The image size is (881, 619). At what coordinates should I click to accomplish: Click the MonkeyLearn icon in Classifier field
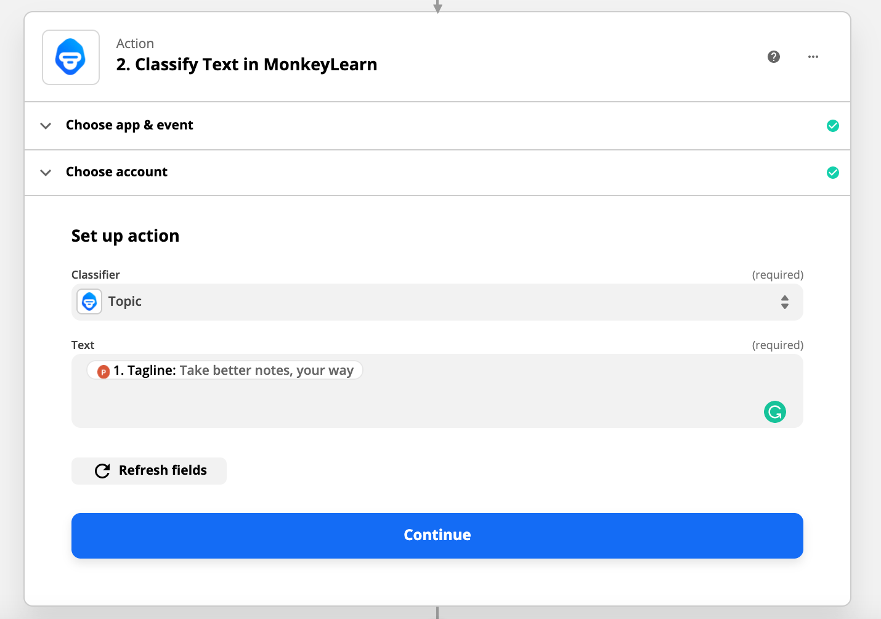point(89,302)
